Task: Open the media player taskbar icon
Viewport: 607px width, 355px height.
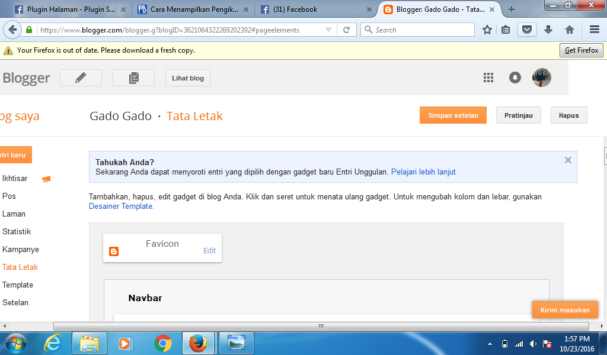Action: click(126, 343)
